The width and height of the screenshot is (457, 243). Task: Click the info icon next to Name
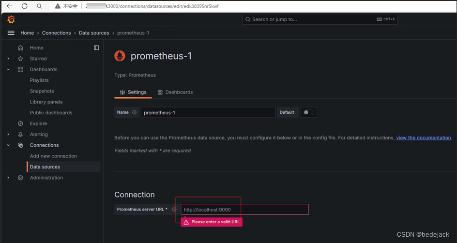coord(134,112)
